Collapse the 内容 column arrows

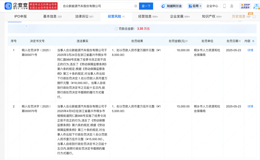click(253, 41)
